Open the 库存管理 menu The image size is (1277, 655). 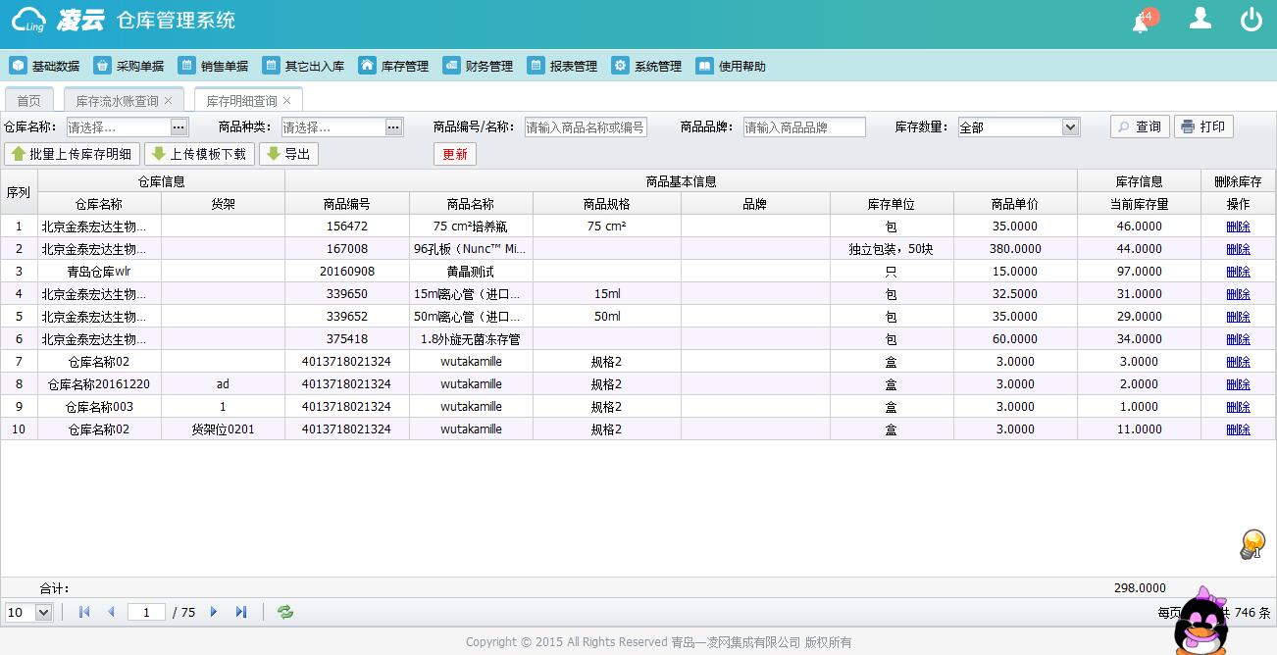[393, 67]
